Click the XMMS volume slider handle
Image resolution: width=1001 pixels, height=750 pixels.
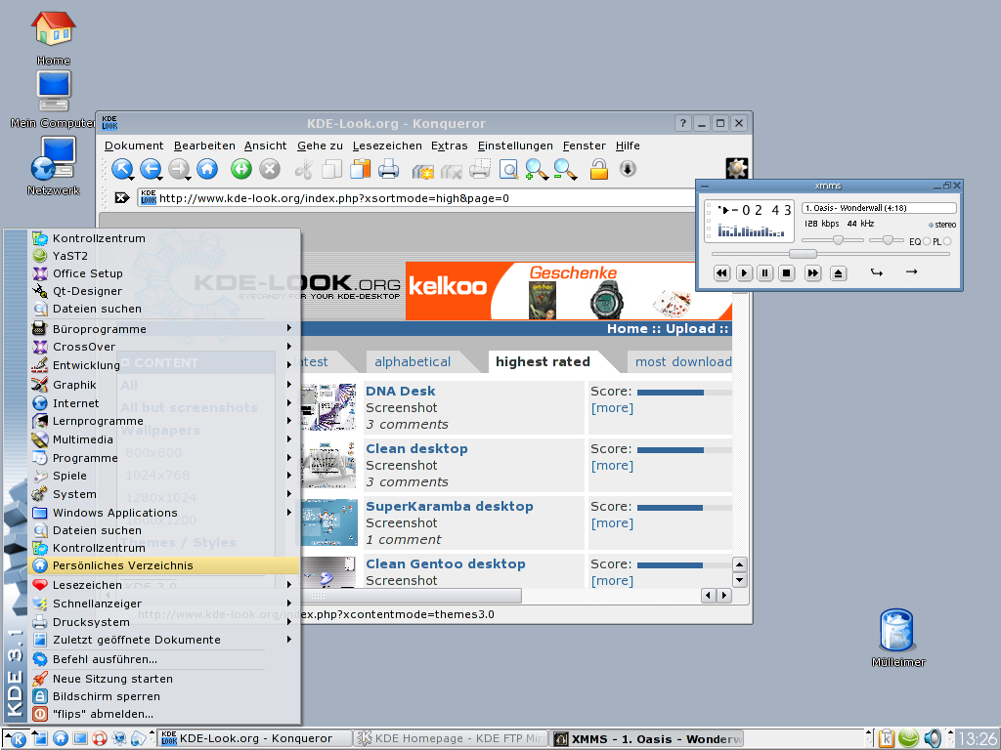838,240
